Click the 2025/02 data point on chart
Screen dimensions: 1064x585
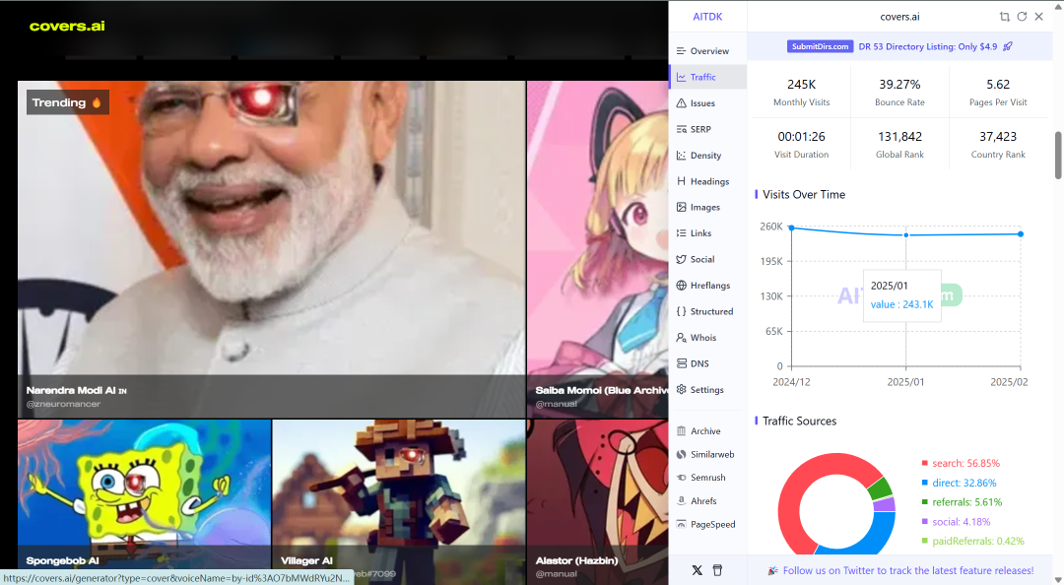coord(1021,234)
